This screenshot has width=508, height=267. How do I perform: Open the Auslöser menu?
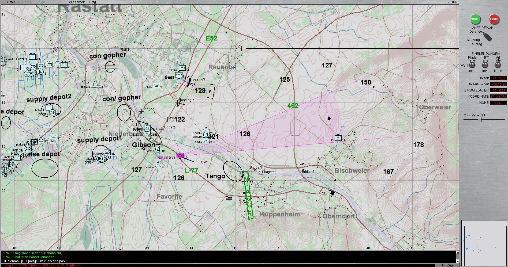tap(24, 2)
